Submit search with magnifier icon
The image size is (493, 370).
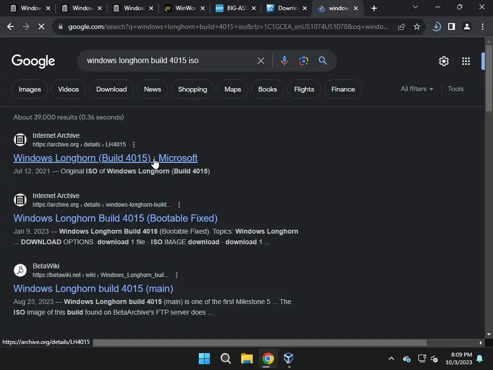pyautogui.click(x=323, y=60)
